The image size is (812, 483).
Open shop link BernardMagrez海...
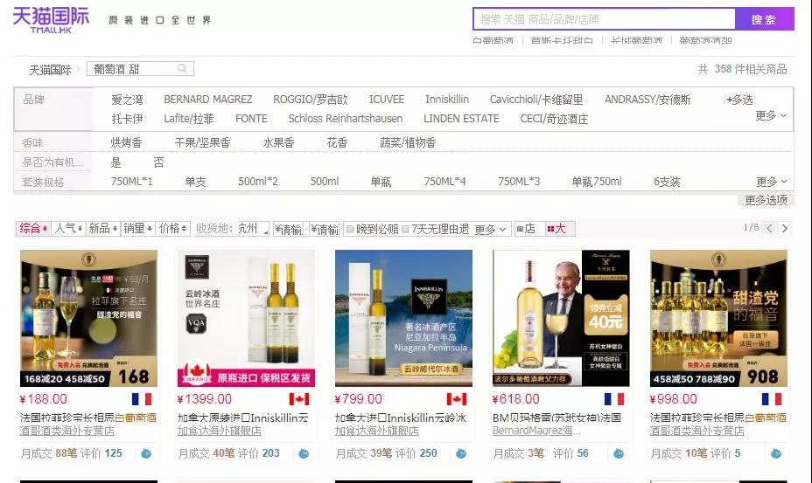[x=536, y=431]
